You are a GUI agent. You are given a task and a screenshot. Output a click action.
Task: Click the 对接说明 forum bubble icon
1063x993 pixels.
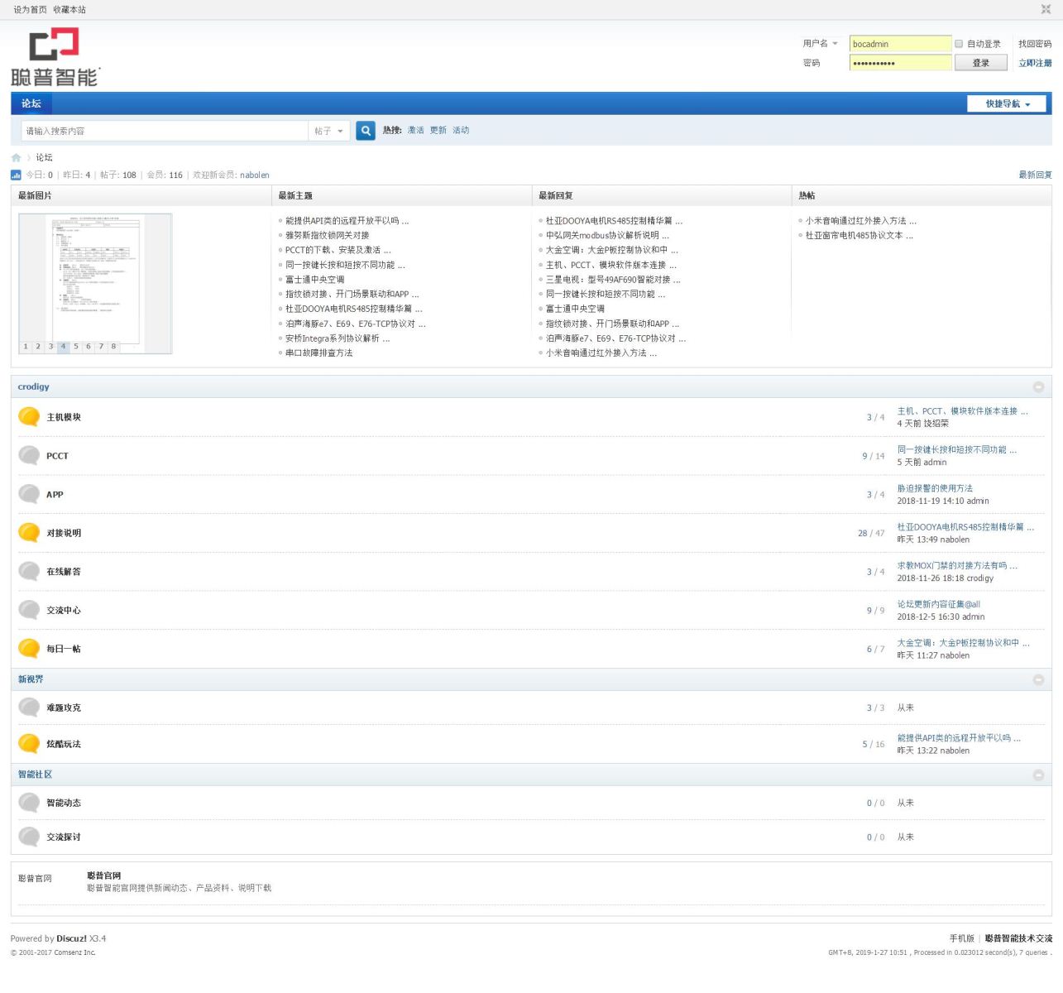point(29,533)
